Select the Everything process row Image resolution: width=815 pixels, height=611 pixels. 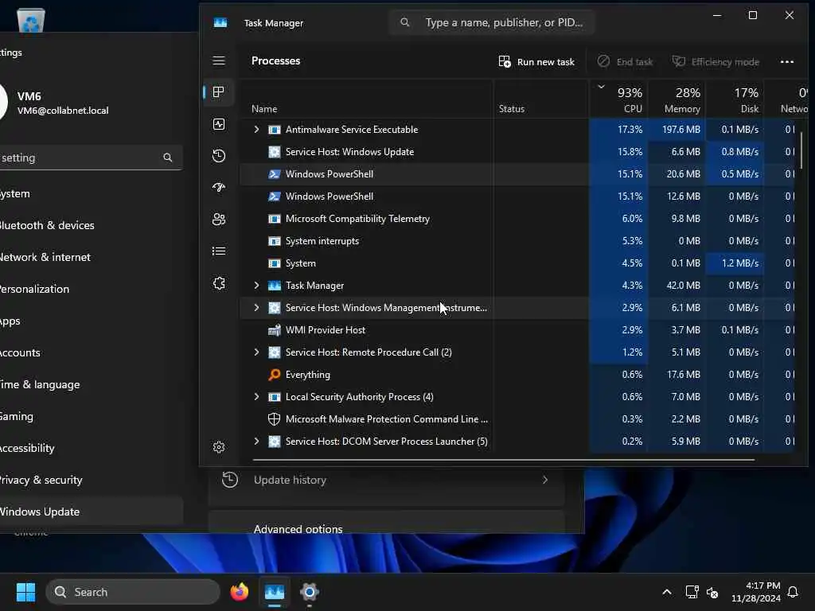pyautogui.click(x=517, y=375)
